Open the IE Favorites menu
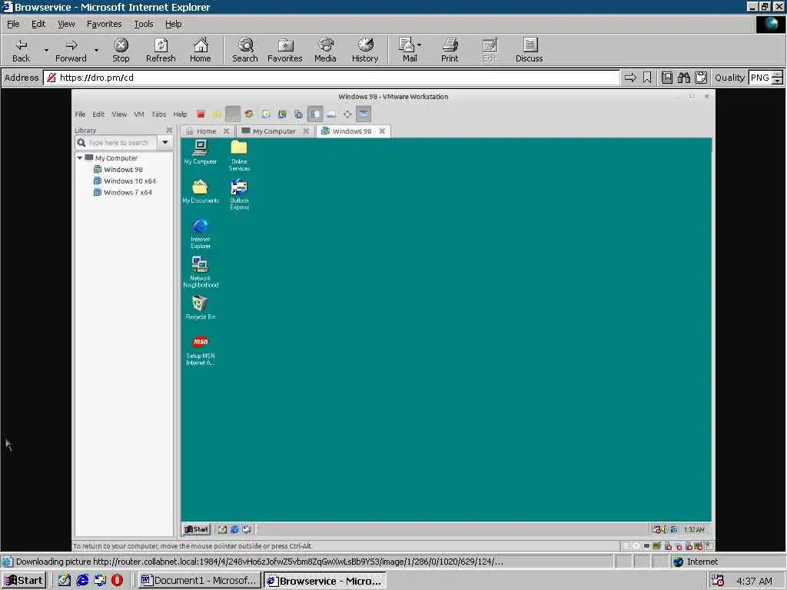Viewport: 787px width, 590px height. 104,24
